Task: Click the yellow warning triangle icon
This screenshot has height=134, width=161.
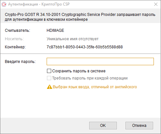Action: coord(50,87)
